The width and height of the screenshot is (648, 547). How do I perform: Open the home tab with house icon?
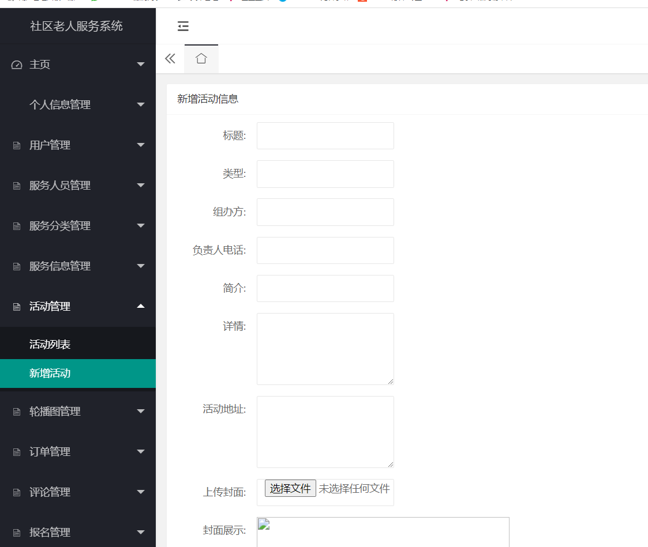pyautogui.click(x=201, y=58)
